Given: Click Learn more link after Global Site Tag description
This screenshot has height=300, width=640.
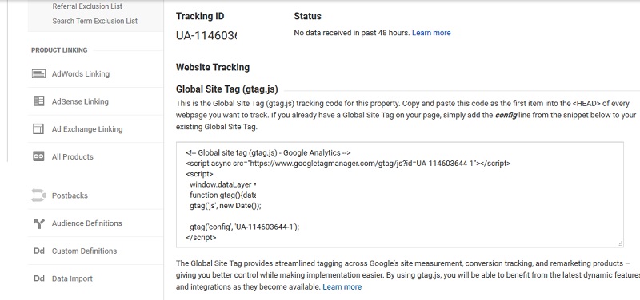Looking at the screenshot, I should click(342, 287).
